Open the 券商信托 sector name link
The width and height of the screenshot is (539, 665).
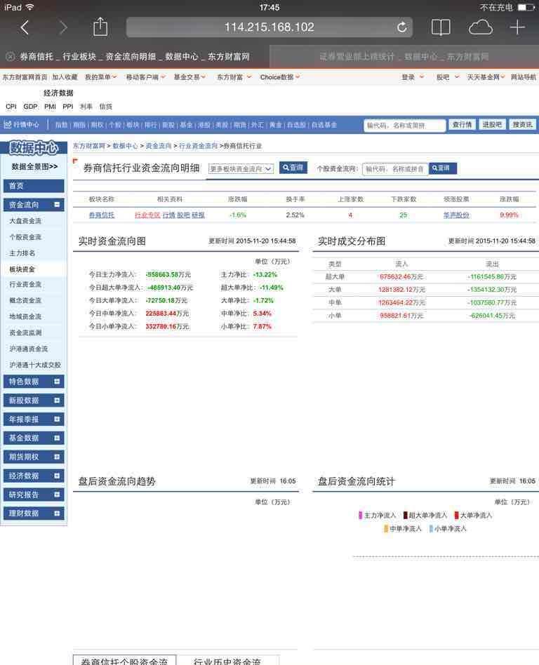pos(102,215)
